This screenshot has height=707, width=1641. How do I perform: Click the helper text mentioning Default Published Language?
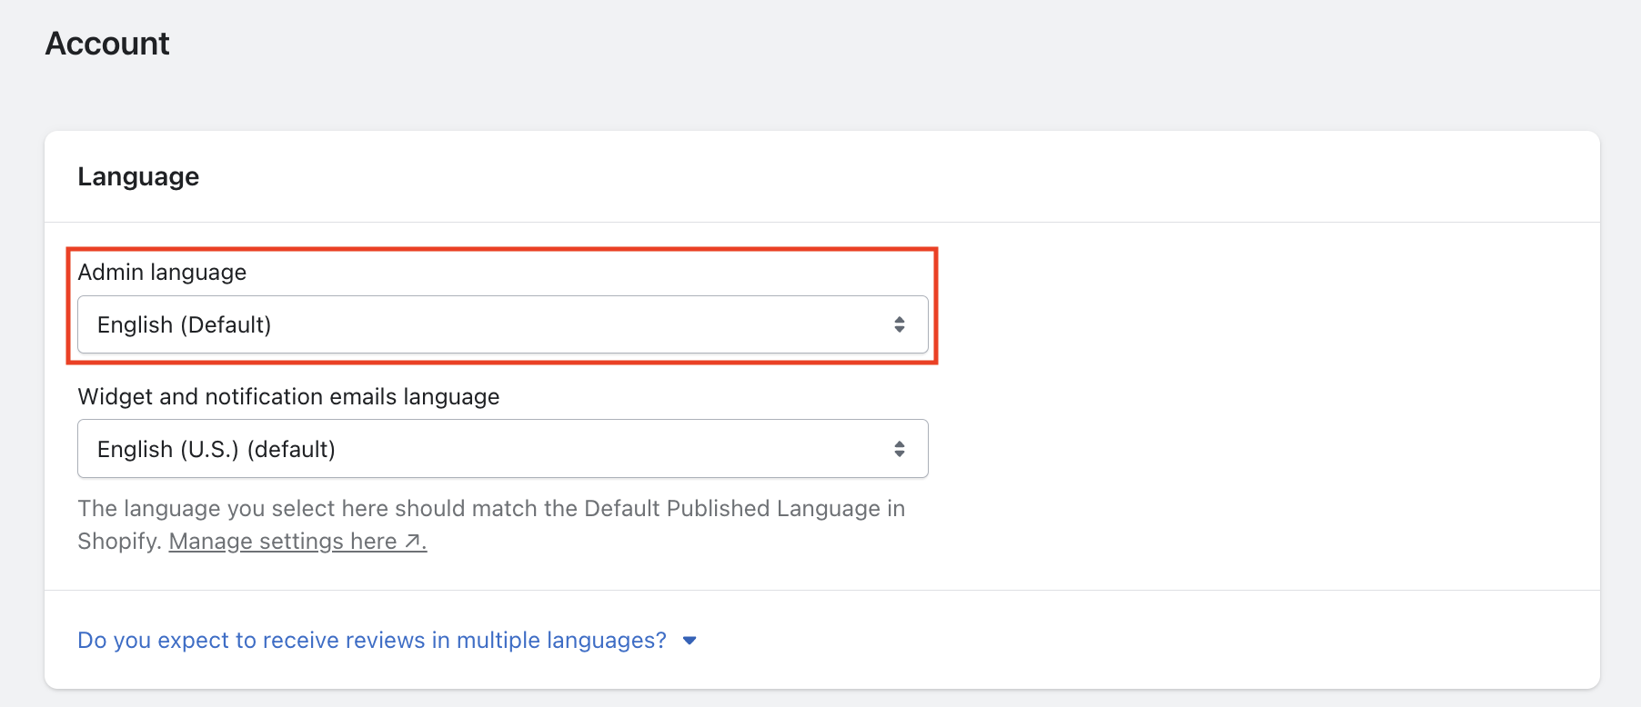pos(491,509)
